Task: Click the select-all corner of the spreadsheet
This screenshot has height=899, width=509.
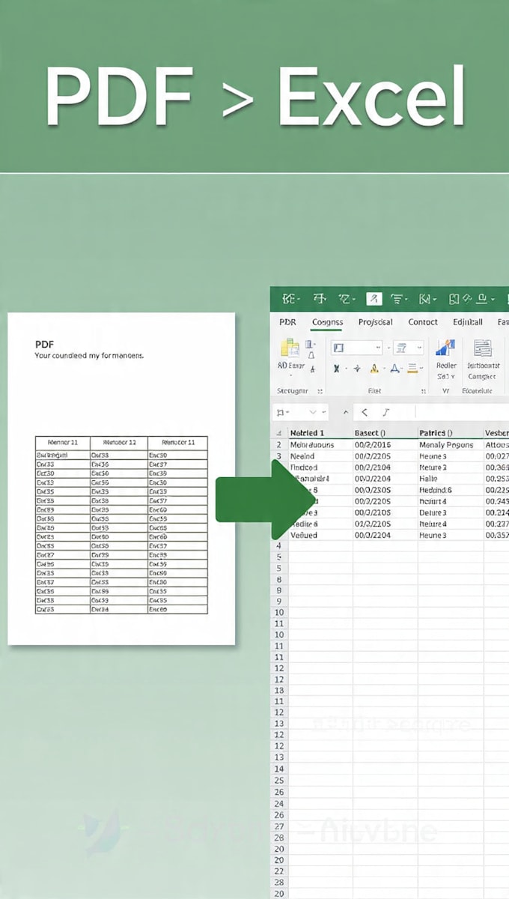Action: coord(278,433)
